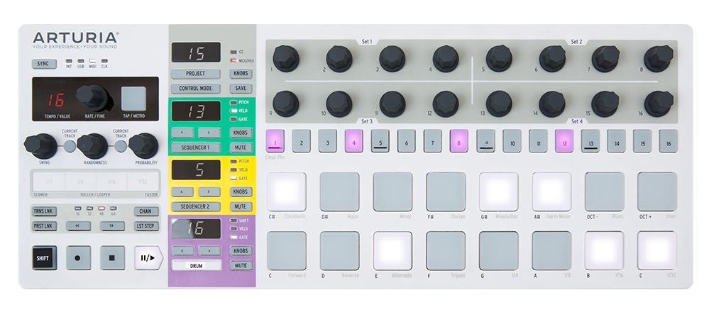Toggle the lit purple step button 1
Viewport: 709px width, 317px height.
point(275,141)
